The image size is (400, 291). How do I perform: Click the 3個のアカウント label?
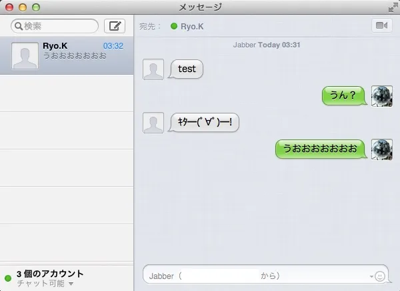point(50,273)
